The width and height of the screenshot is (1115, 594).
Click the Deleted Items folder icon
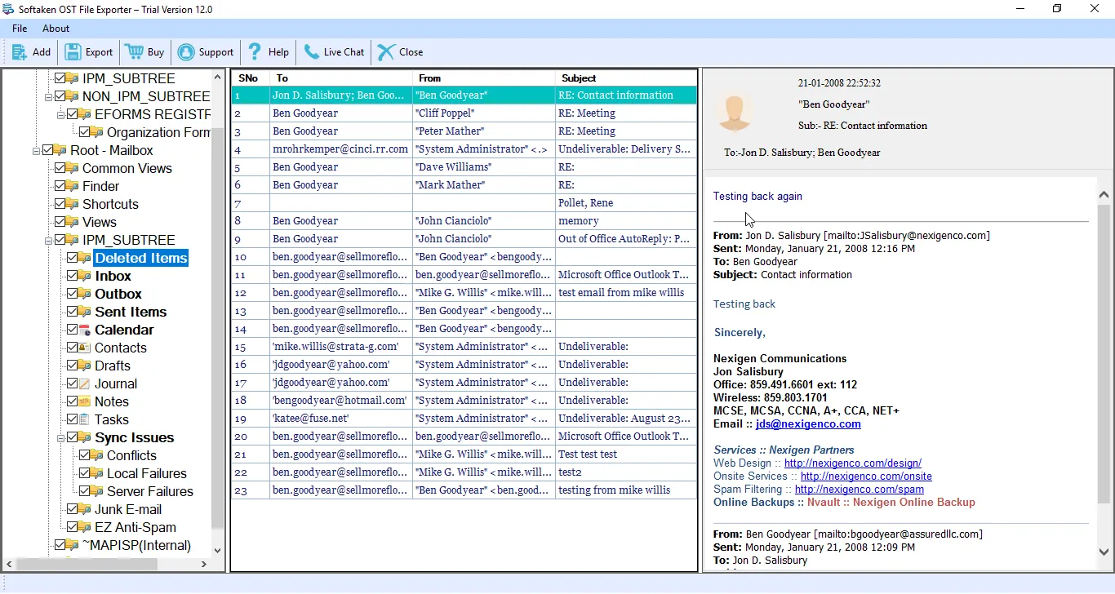[x=85, y=258]
